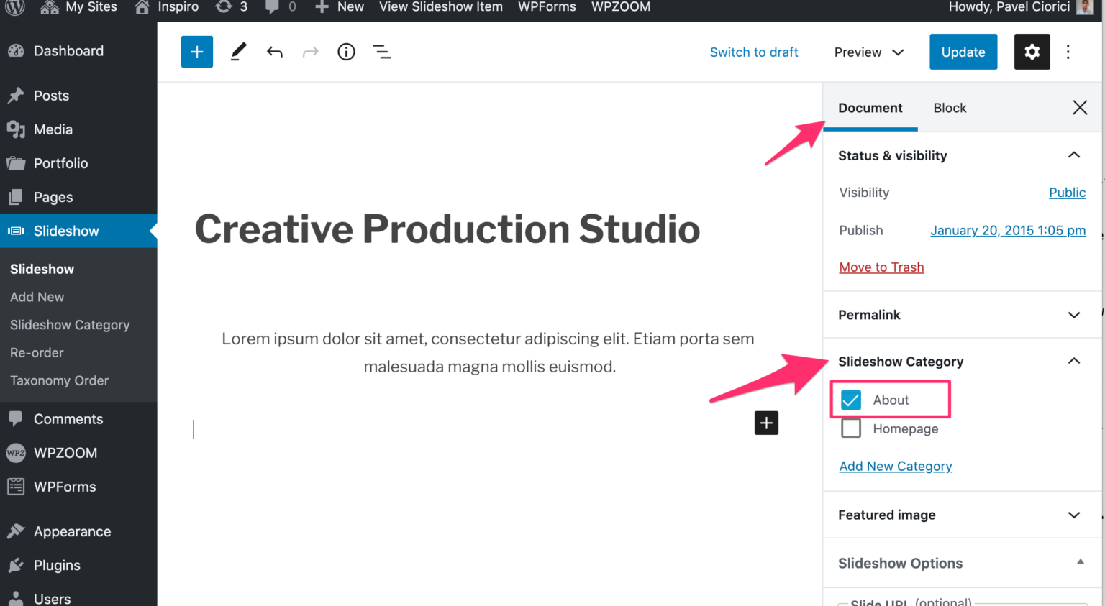Click the Redo arrow icon
1105x606 pixels.
[x=310, y=52]
